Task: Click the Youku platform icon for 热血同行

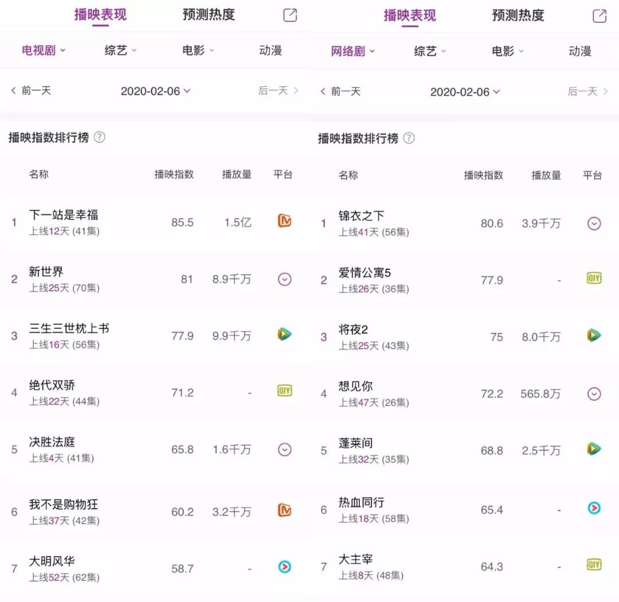Action: pyautogui.click(x=594, y=508)
